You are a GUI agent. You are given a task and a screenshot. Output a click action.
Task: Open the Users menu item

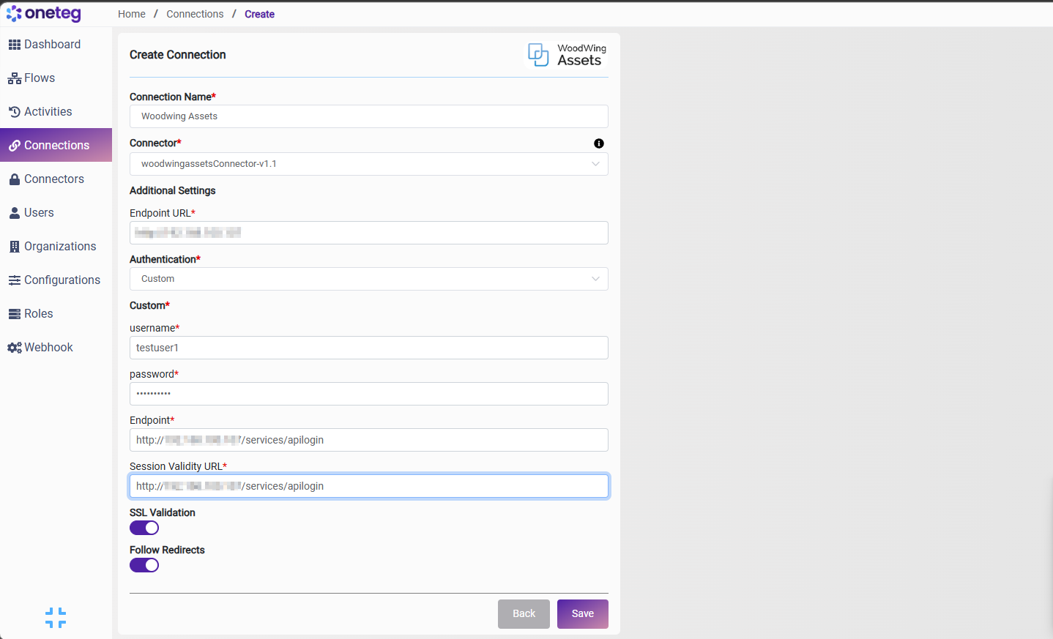pos(56,213)
